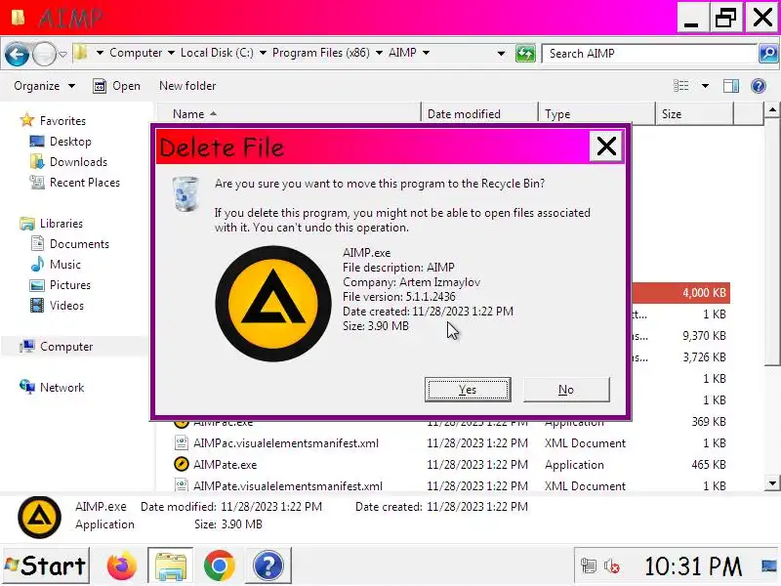This screenshot has width=781, height=586.
Task: Click the 10:31 PM clock
Action: [x=693, y=566]
